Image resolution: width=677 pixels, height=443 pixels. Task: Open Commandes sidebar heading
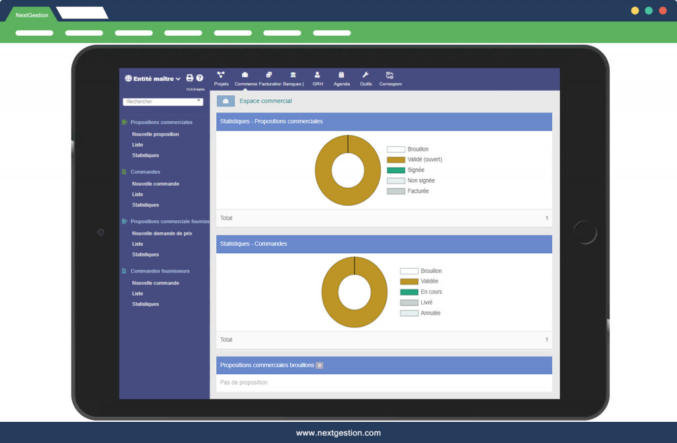(x=145, y=172)
